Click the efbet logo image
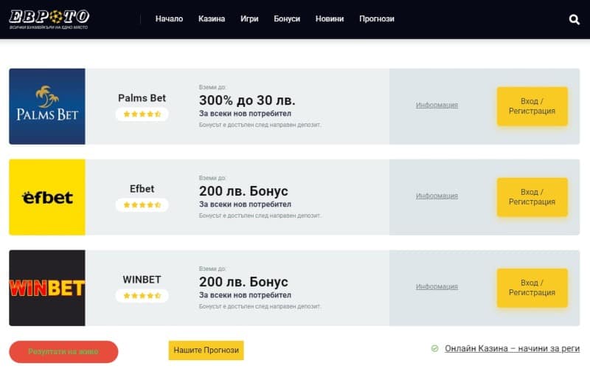Image resolution: width=590 pixels, height=369 pixels. point(47,197)
